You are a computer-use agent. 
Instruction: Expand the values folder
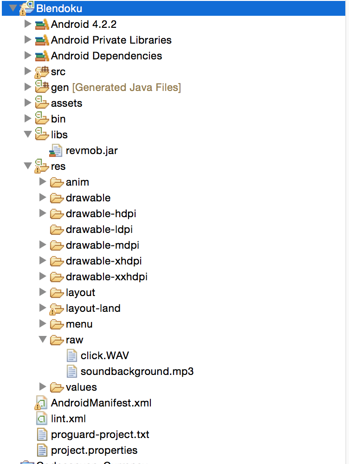click(x=43, y=387)
